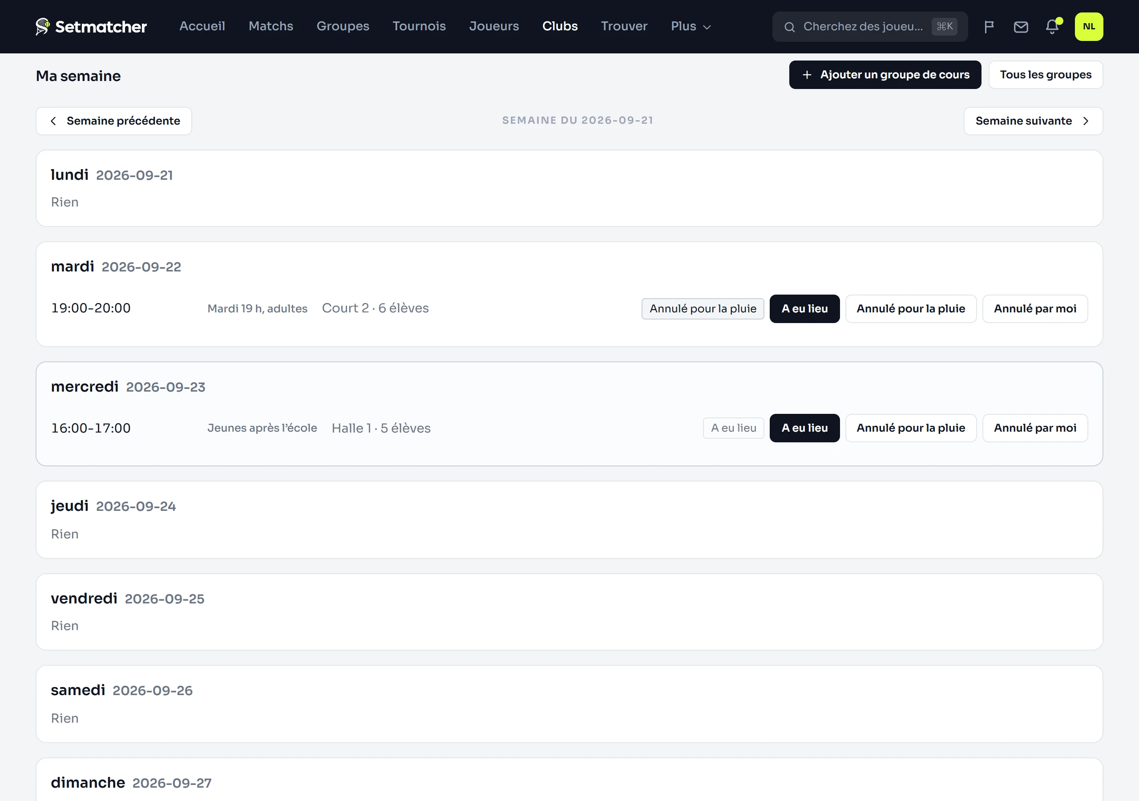Click the 19:00-20:00 time slot

coord(91,308)
